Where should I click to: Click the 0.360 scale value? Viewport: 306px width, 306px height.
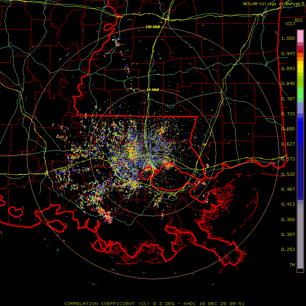pyautogui.click(x=288, y=220)
